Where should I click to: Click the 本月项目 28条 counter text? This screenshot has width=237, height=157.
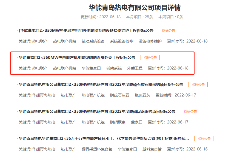(x=139, y=17)
